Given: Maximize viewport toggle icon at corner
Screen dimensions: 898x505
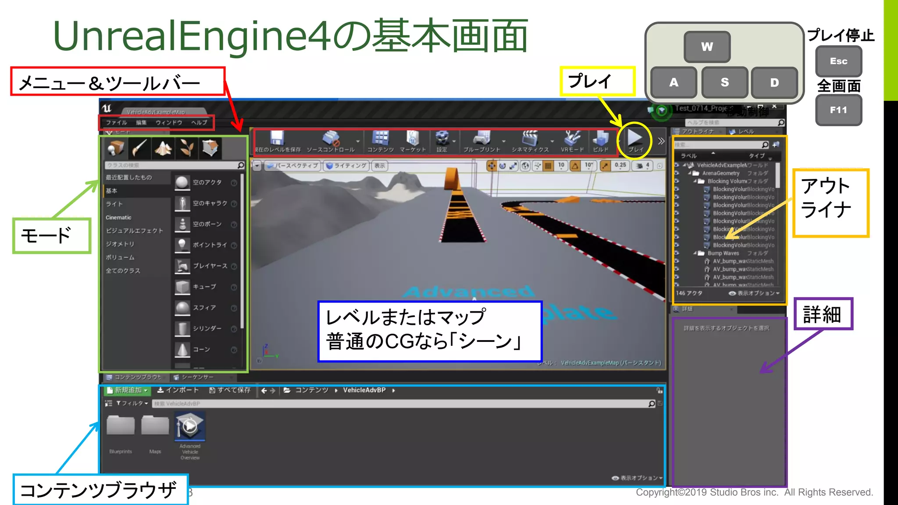Looking at the screenshot, I should [x=660, y=166].
